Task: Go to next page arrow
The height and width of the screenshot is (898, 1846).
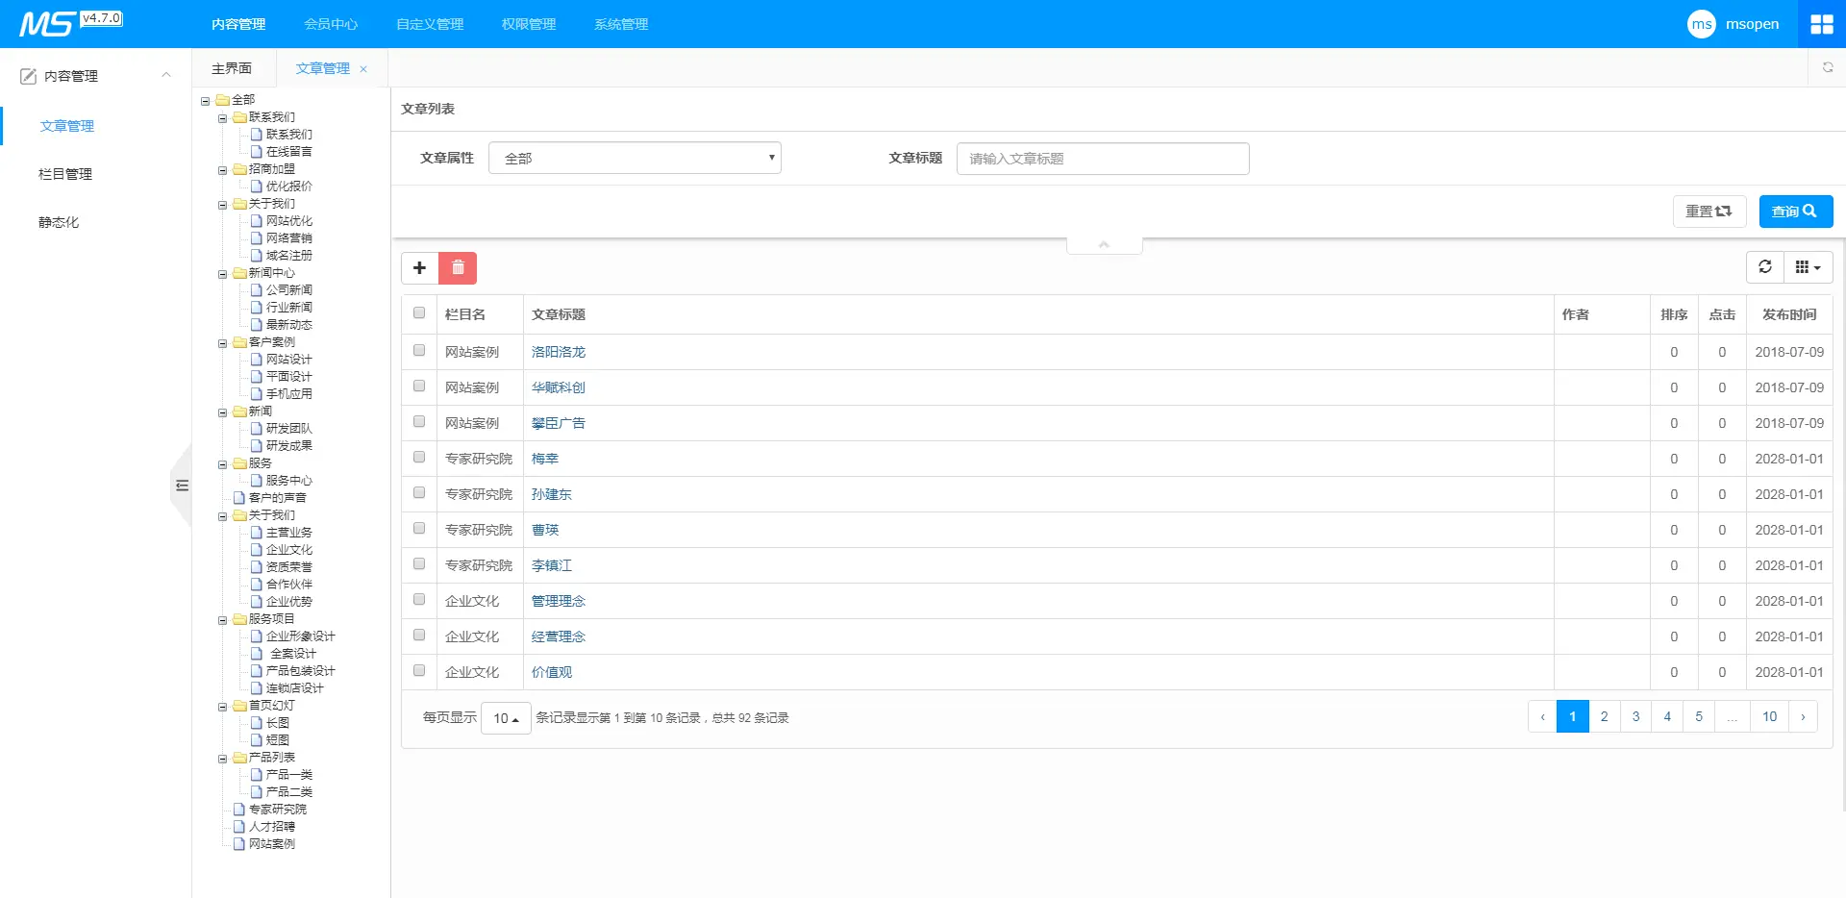Action: point(1803,717)
